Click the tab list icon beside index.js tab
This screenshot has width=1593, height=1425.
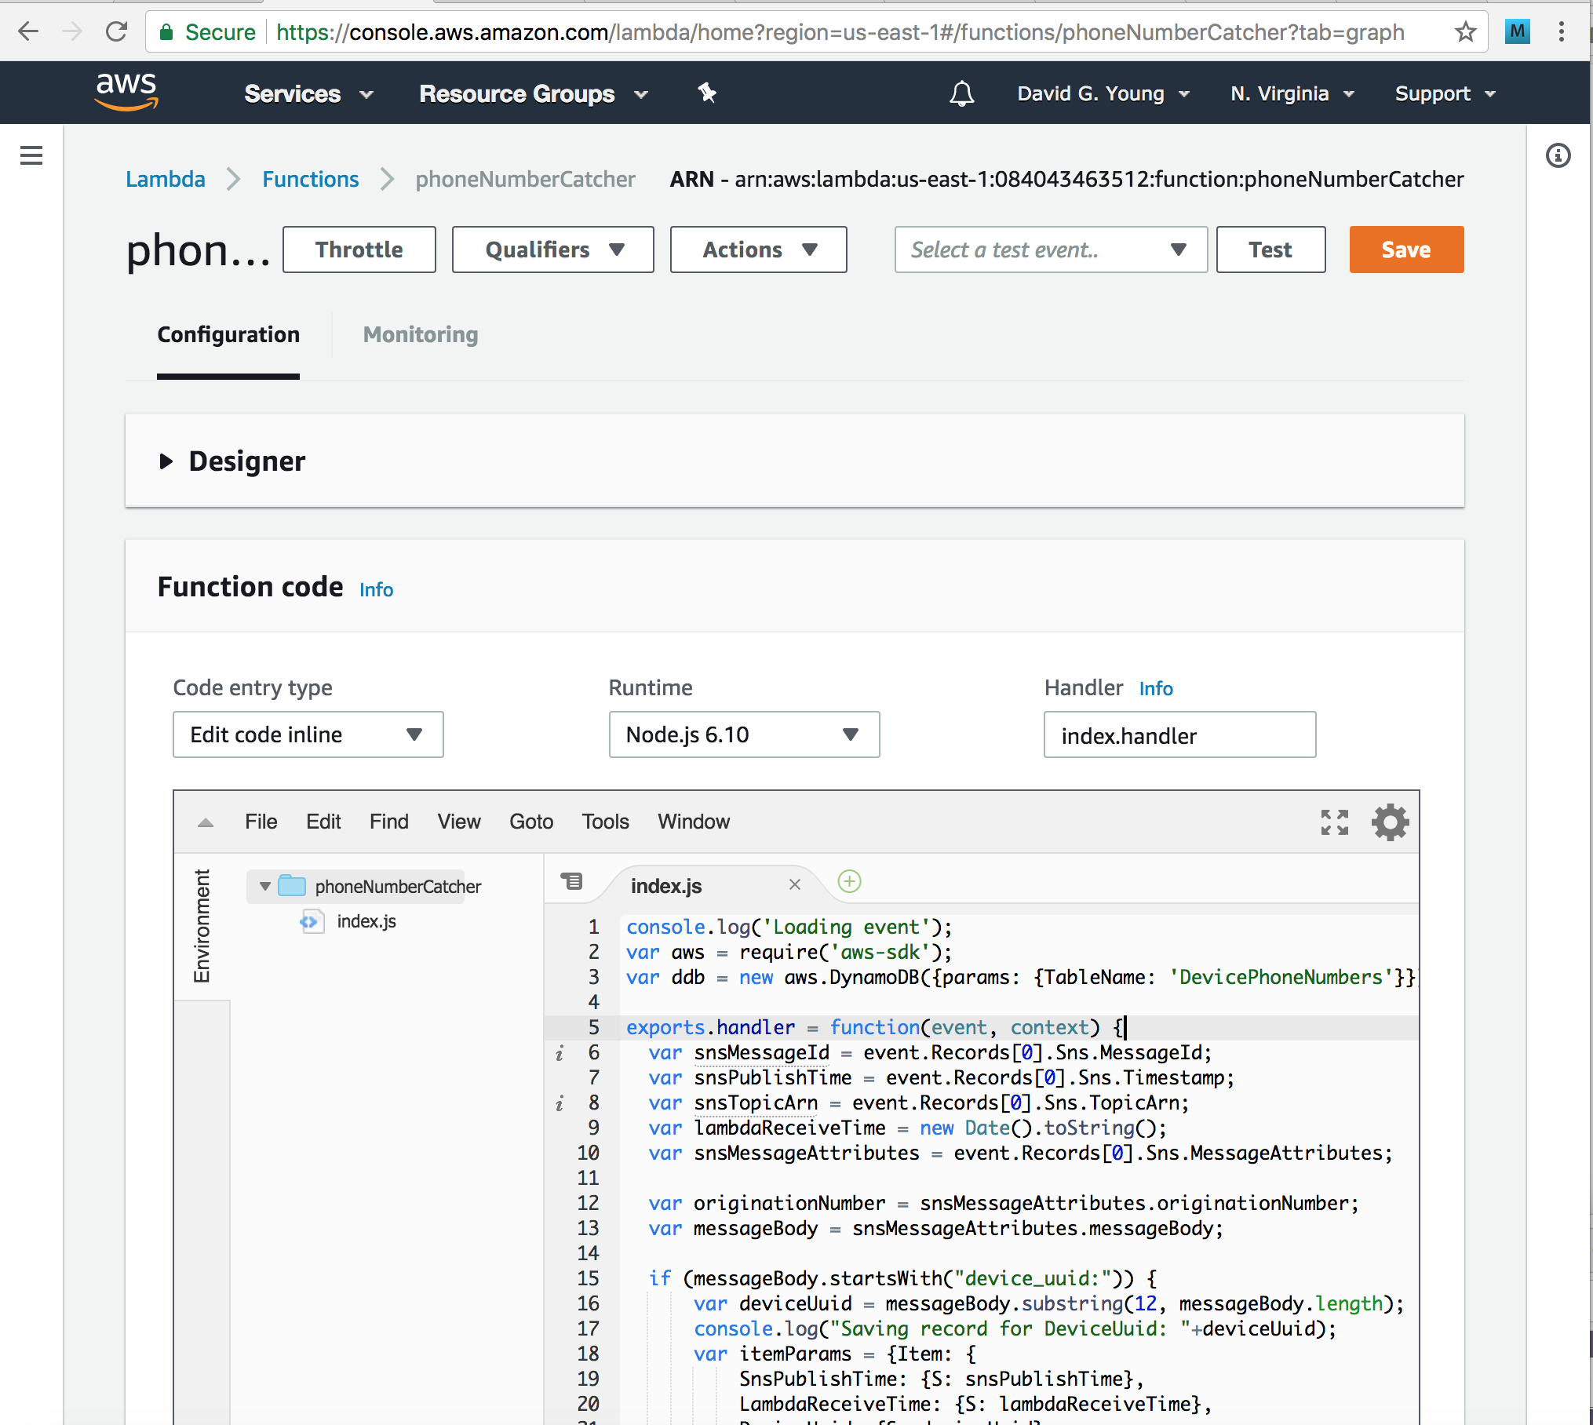tap(572, 881)
